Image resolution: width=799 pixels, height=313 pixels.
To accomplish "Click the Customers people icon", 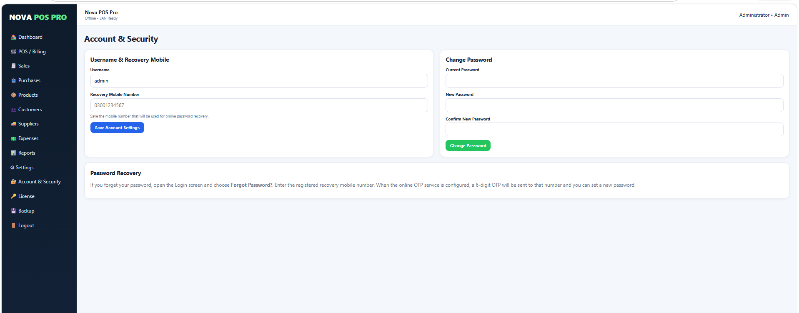I will tap(13, 110).
